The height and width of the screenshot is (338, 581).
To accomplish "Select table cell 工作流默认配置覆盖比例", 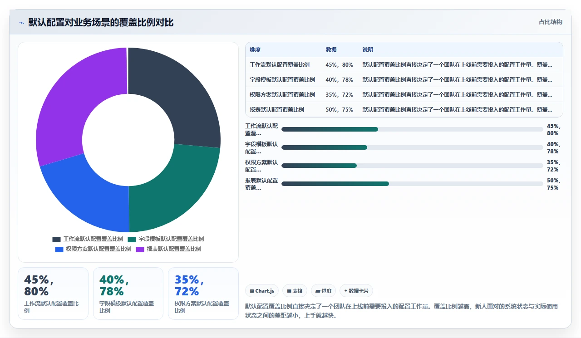I will pyautogui.click(x=280, y=65).
